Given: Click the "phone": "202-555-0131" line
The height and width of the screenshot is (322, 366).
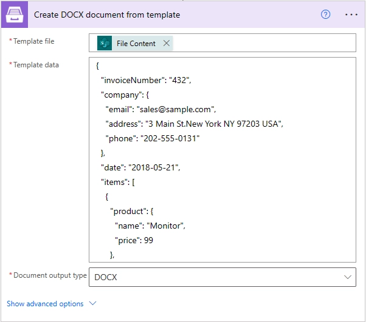Looking at the screenshot, I should tap(153, 138).
